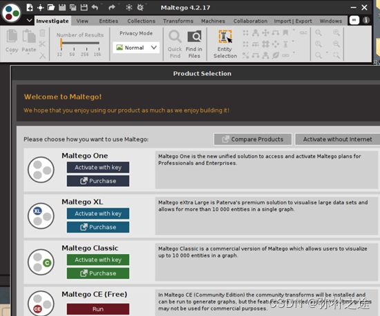The height and width of the screenshot is (316, 380).
Task: Expand the Paste options arrow
Action: coord(28,54)
